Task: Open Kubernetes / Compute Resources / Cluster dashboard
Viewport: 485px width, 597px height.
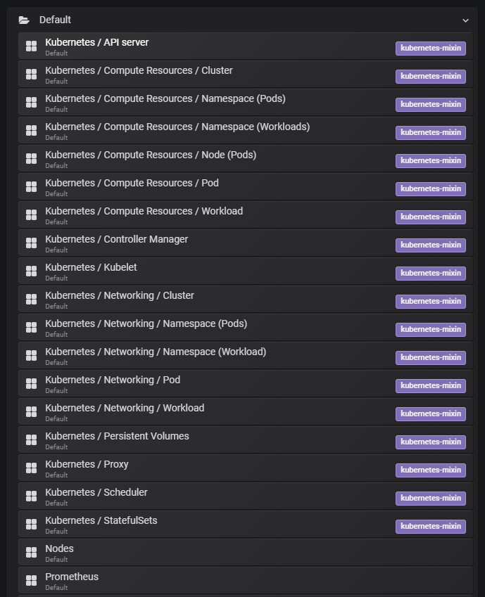Action: (139, 71)
